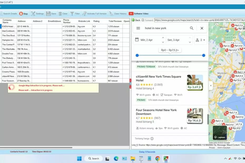Click the citizenM hotel photo thumbnail
245x163 pixels.
(x=195, y=83)
